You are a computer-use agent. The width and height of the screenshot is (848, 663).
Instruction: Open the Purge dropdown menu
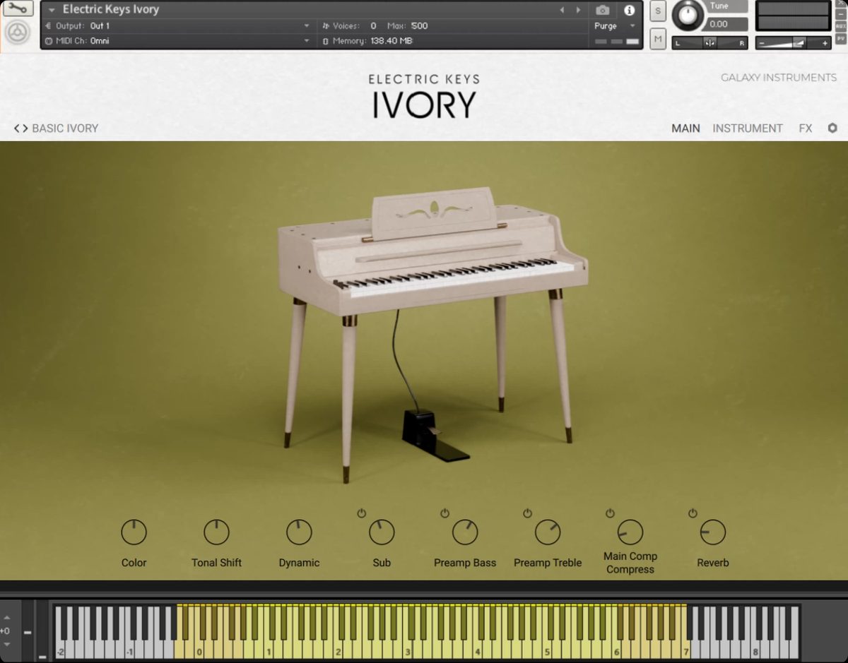(x=615, y=26)
